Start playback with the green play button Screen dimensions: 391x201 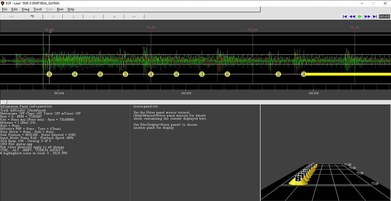point(360,16)
